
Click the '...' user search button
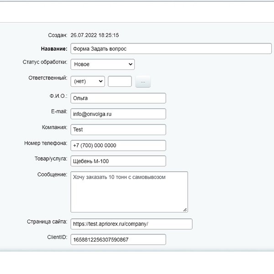click(x=143, y=82)
